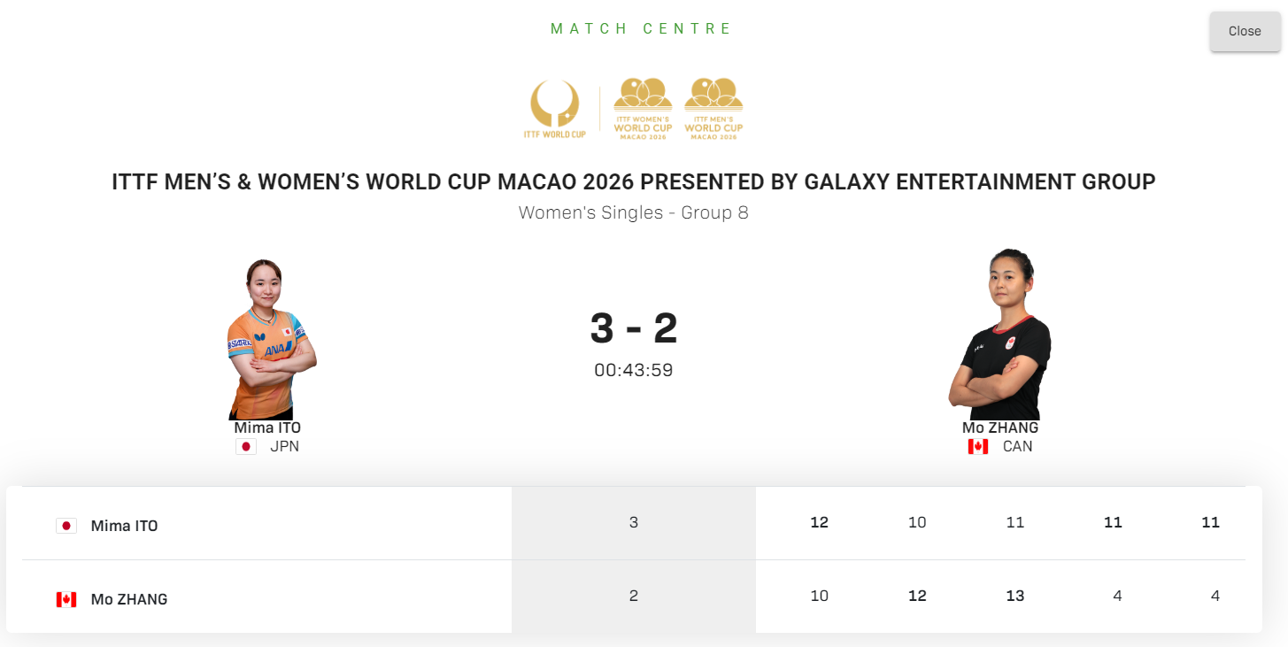Click the Japan flag under Mima ITO photo

coord(246,446)
